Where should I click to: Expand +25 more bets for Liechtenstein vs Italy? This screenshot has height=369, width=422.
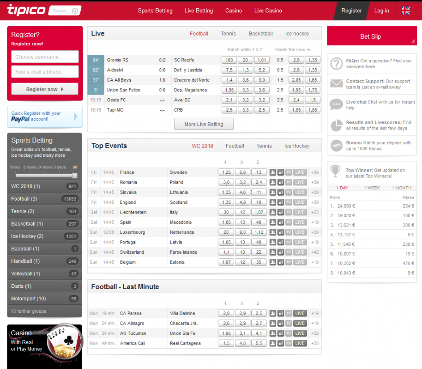click(315, 212)
